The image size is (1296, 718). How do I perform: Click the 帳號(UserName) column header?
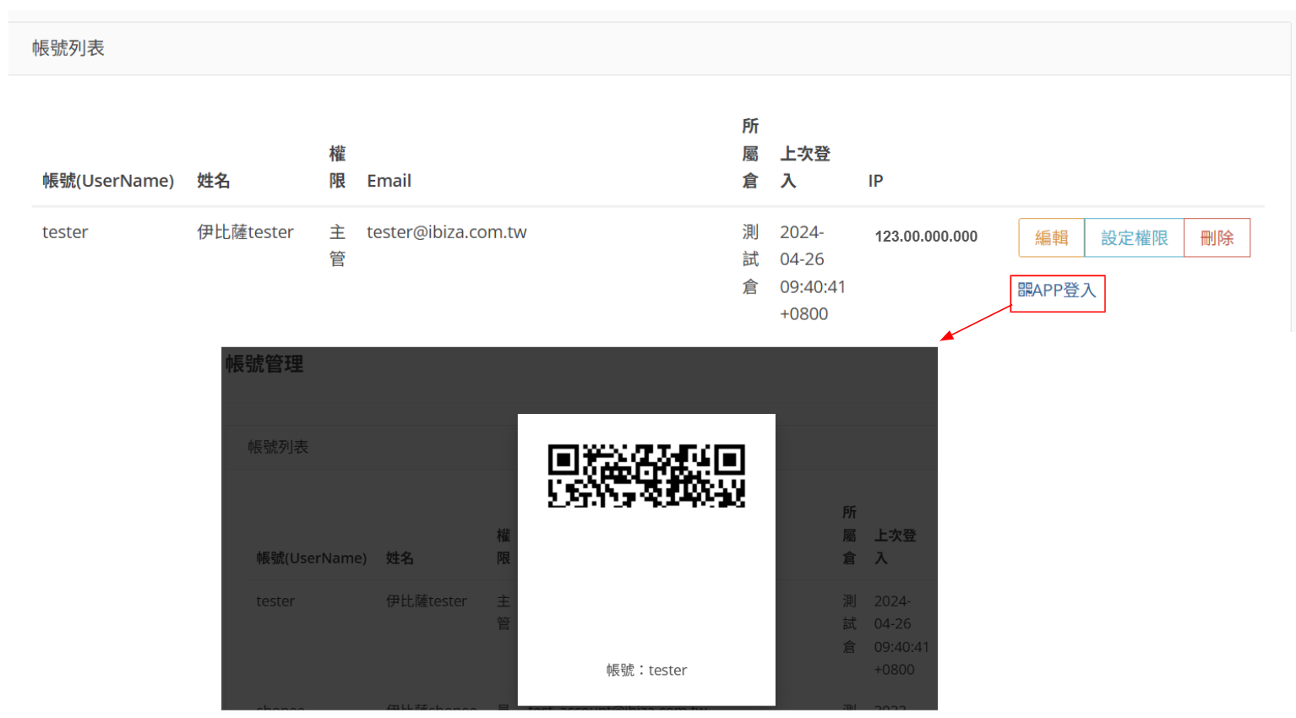coord(108,181)
